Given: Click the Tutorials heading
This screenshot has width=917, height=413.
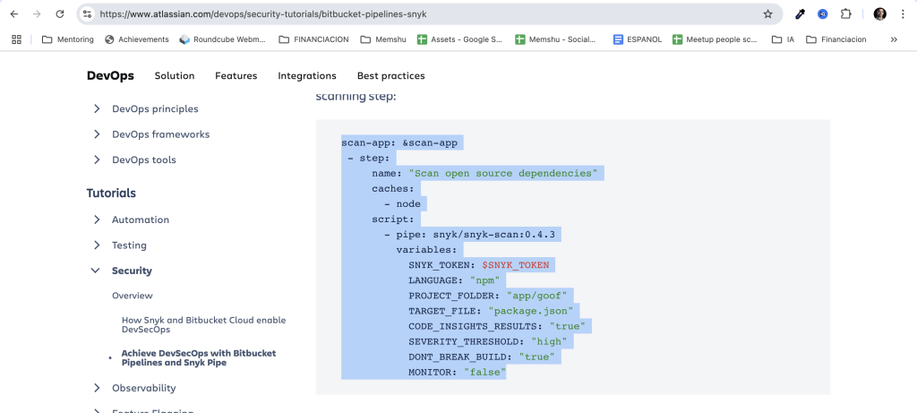Looking at the screenshot, I should [x=111, y=193].
